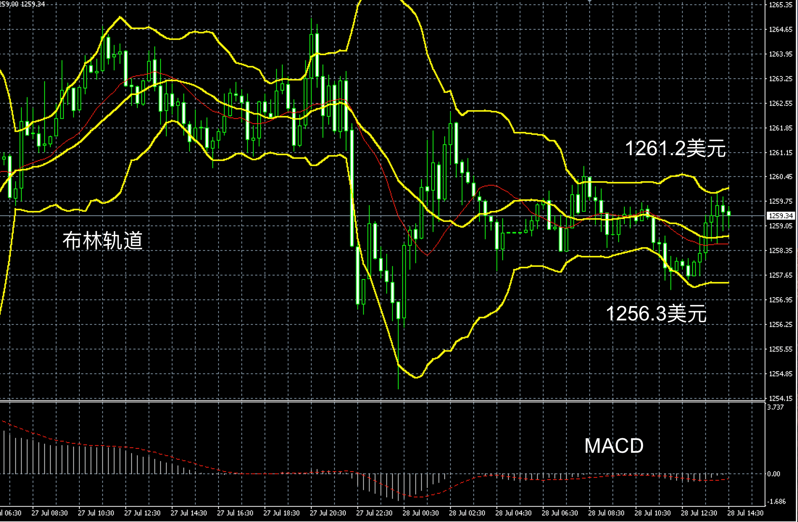Click the 27 Jul 22:30 time label

point(374,513)
